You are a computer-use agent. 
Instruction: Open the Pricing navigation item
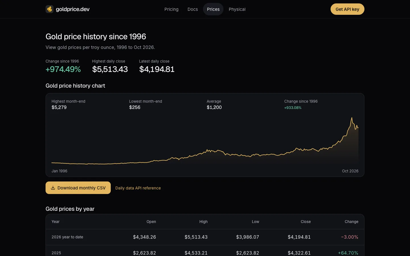(171, 9)
